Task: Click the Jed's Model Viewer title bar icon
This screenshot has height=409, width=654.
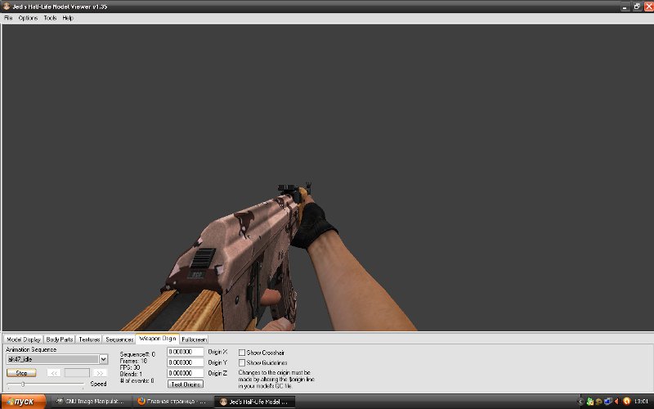Action: pos(7,7)
